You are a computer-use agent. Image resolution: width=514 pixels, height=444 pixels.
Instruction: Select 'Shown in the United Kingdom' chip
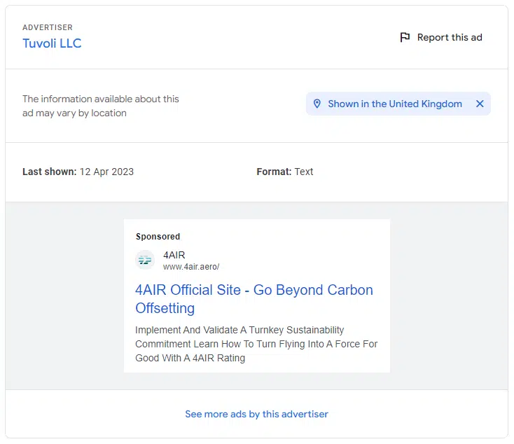398,104
